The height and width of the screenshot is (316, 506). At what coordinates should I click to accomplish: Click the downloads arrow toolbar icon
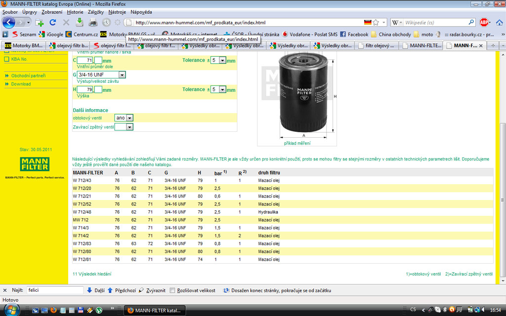79,22
